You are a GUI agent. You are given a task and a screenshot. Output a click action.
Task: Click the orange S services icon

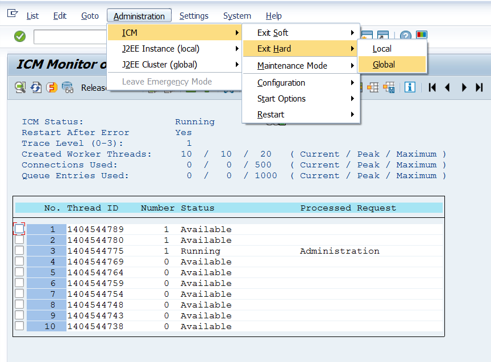coord(52,87)
